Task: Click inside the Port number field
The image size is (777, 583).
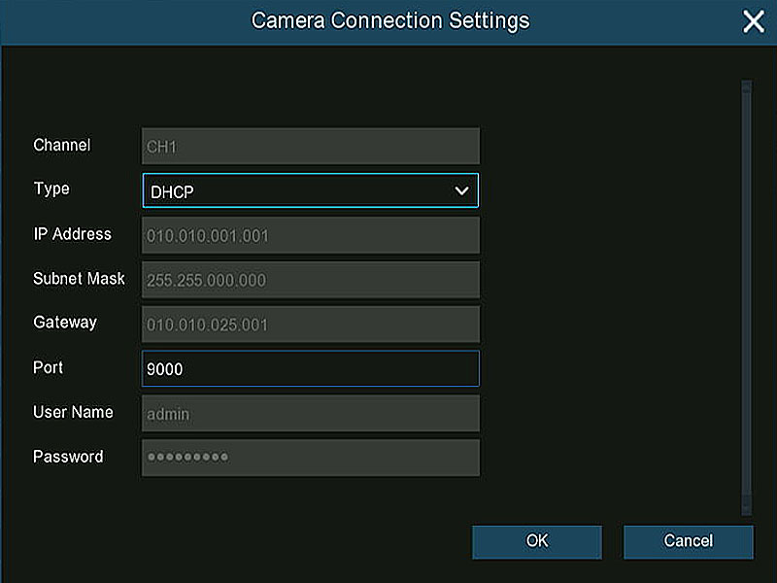Action: pos(310,368)
